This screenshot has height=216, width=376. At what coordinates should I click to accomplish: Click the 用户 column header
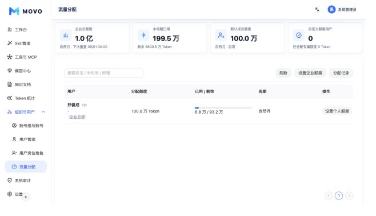coord(71,91)
